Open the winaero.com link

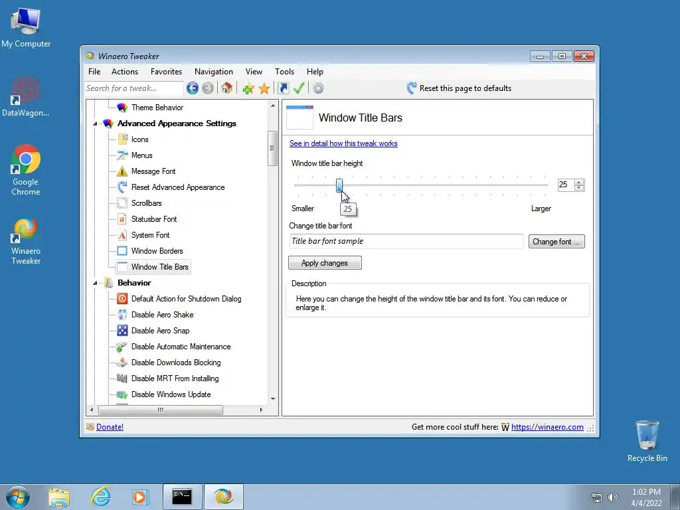547,427
